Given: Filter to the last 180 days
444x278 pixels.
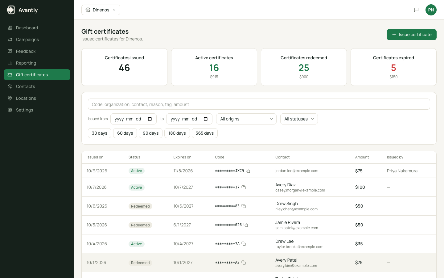Looking at the screenshot, I should click(x=177, y=133).
